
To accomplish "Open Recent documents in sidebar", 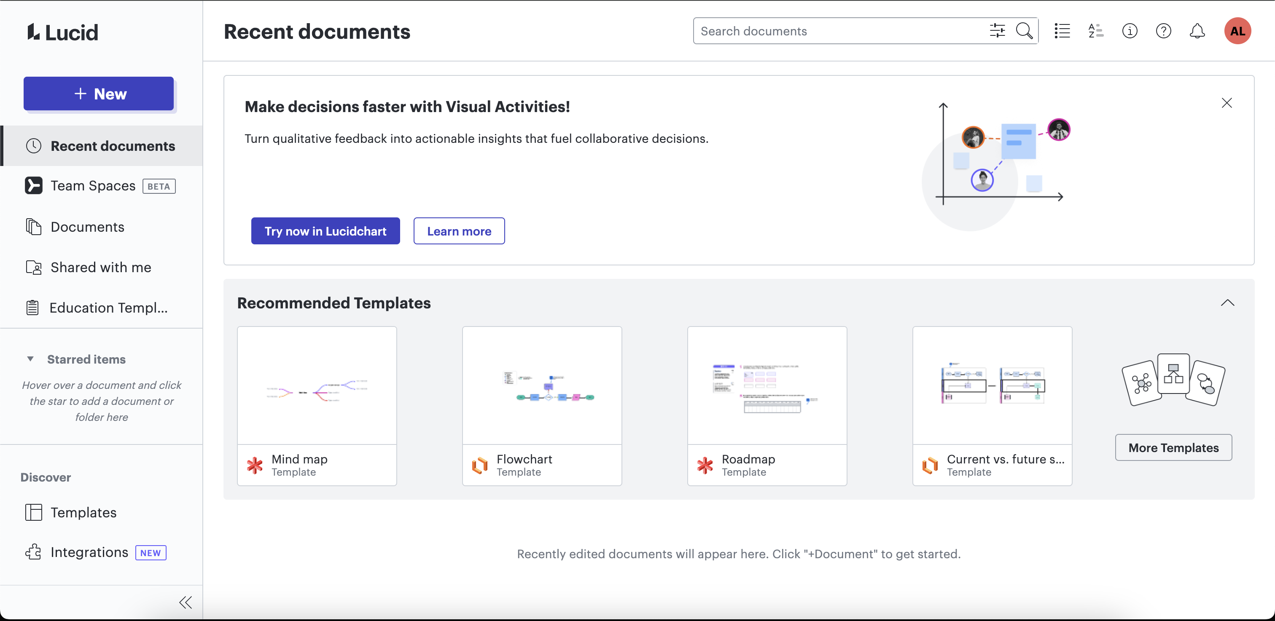I will [x=102, y=146].
